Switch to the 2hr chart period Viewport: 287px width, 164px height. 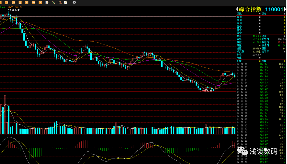[27, 3]
